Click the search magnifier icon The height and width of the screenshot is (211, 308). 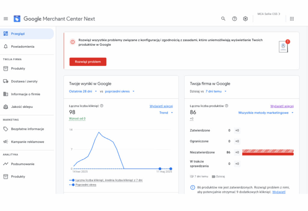pos(223,19)
